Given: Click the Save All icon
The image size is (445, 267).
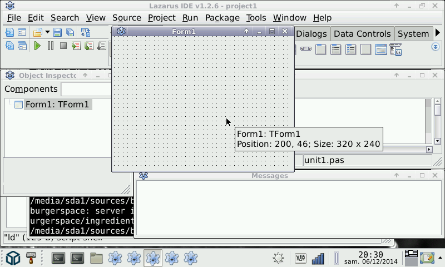Looking at the screenshot, I should 71,33.
